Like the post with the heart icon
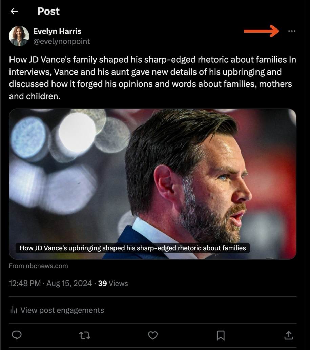Screen dimensions: 310x350 [x=152, y=335]
